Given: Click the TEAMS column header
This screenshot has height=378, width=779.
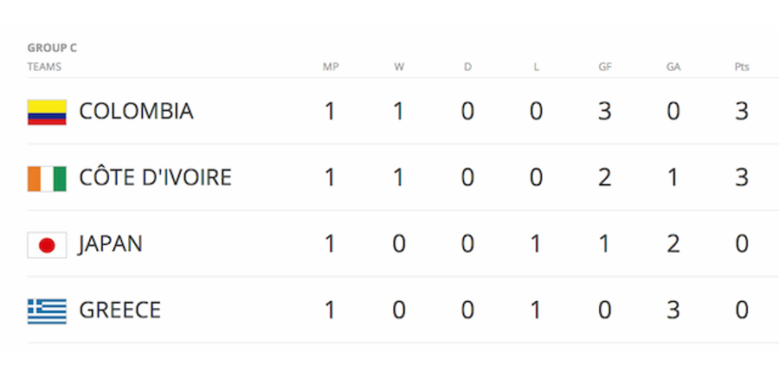Looking at the screenshot, I should point(44,67).
